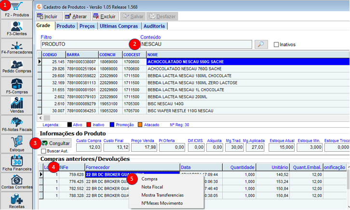Switch to the Preços tab
This screenshot has height=210, width=350.
87,26
